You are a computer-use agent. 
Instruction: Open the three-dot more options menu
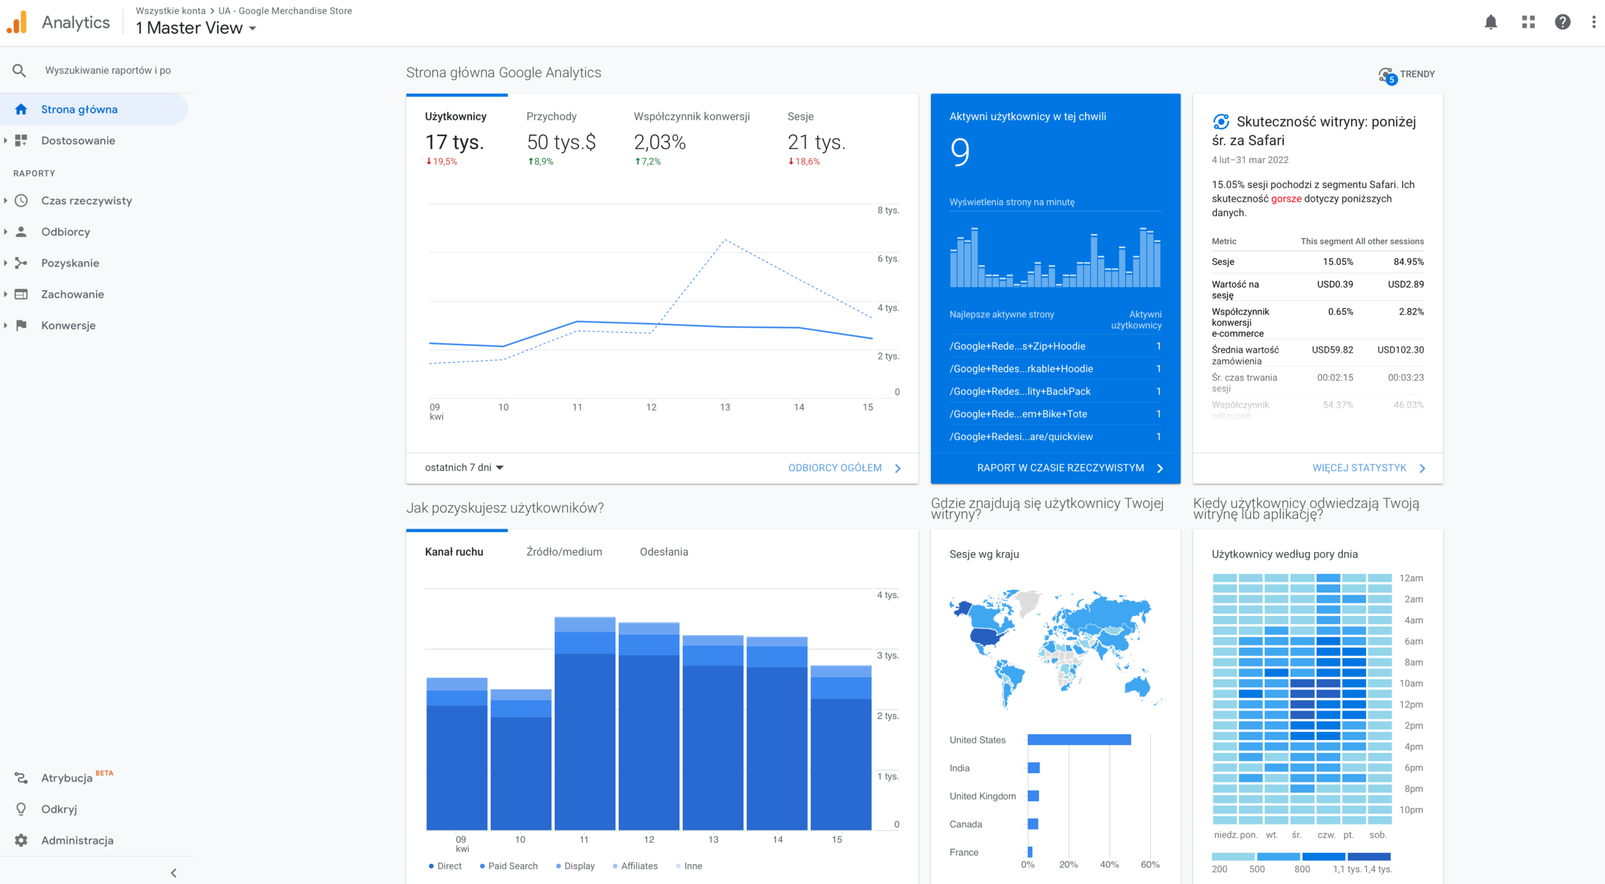pos(1594,23)
